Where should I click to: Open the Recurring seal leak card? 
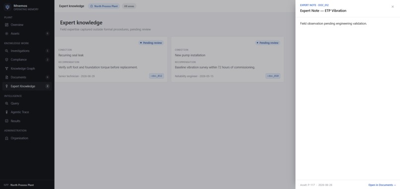click(x=111, y=60)
